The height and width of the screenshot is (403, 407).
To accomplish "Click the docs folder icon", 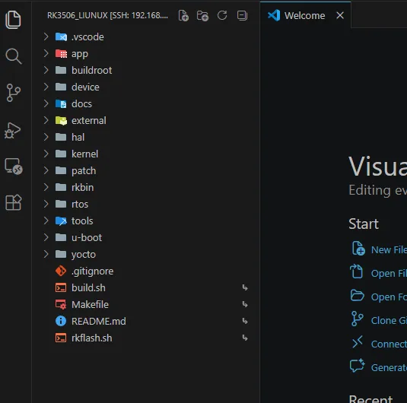I will tap(62, 104).
